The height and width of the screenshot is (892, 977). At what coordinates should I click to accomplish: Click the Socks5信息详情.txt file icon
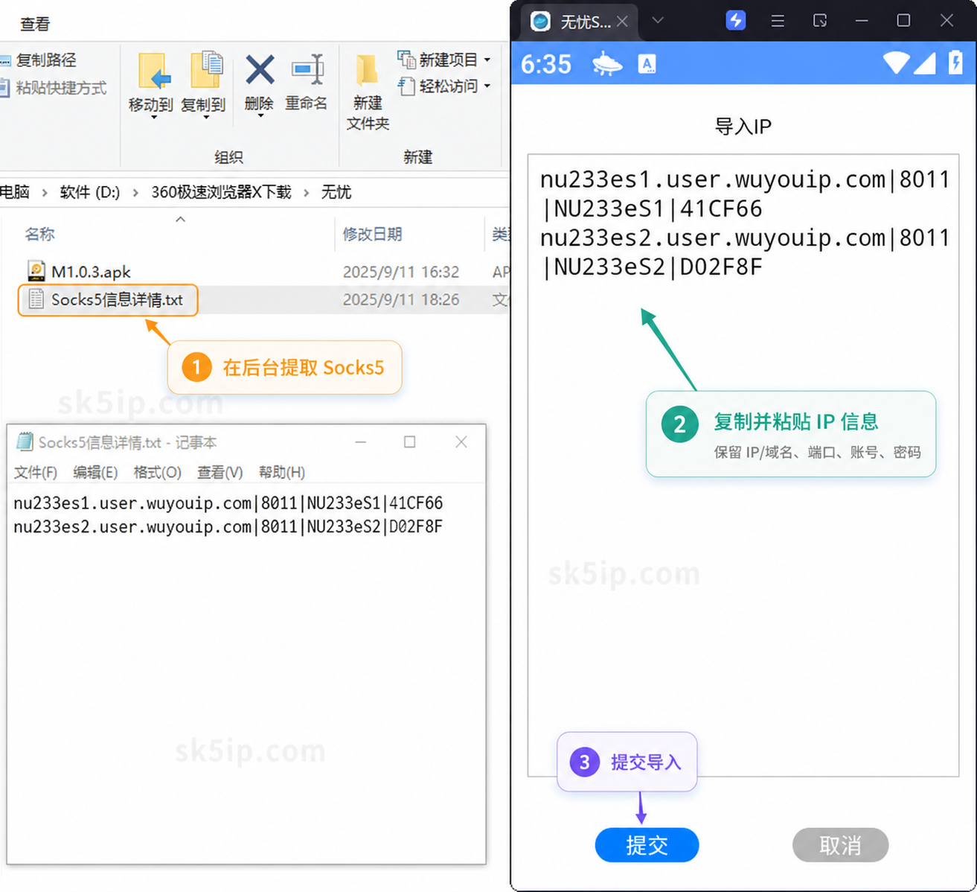tap(36, 299)
